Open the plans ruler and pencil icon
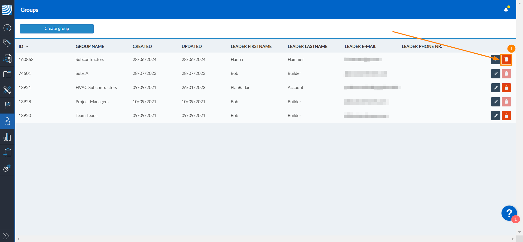The height and width of the screenshot is (242, 523). pos(7,90)
